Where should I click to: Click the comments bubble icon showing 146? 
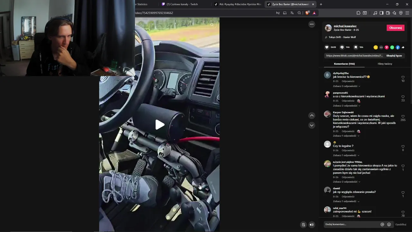point(342,47)
